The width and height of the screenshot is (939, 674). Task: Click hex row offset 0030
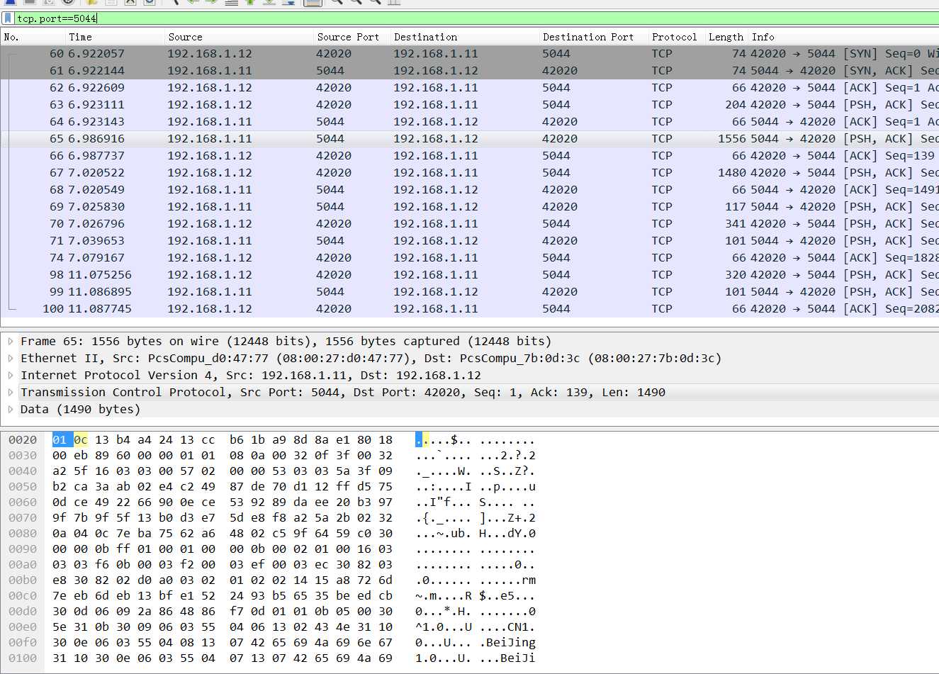point(23,456)
